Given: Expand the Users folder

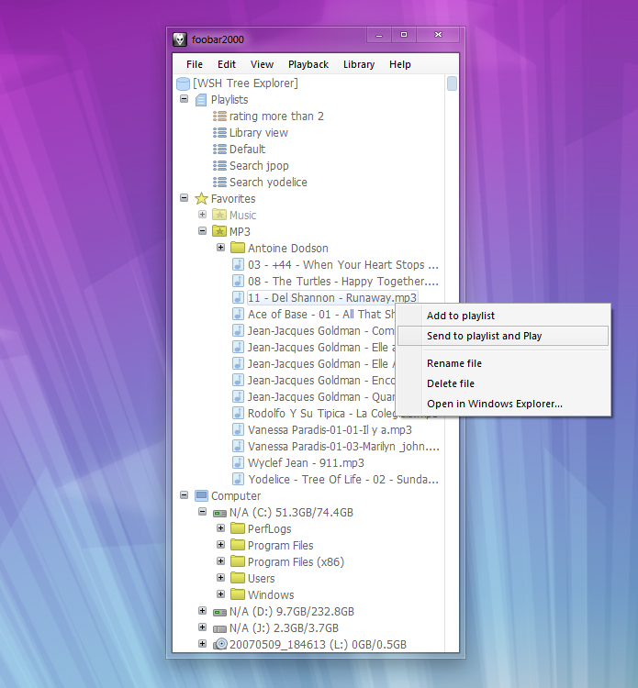Looking at the screenshot, I should tap(221, 577).
